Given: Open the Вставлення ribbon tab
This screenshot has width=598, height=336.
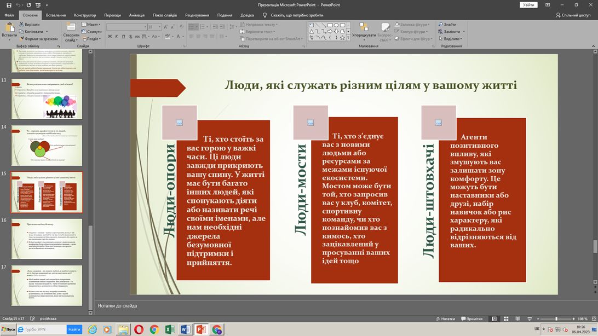Looking at the screenshot, I should point(56,15).
